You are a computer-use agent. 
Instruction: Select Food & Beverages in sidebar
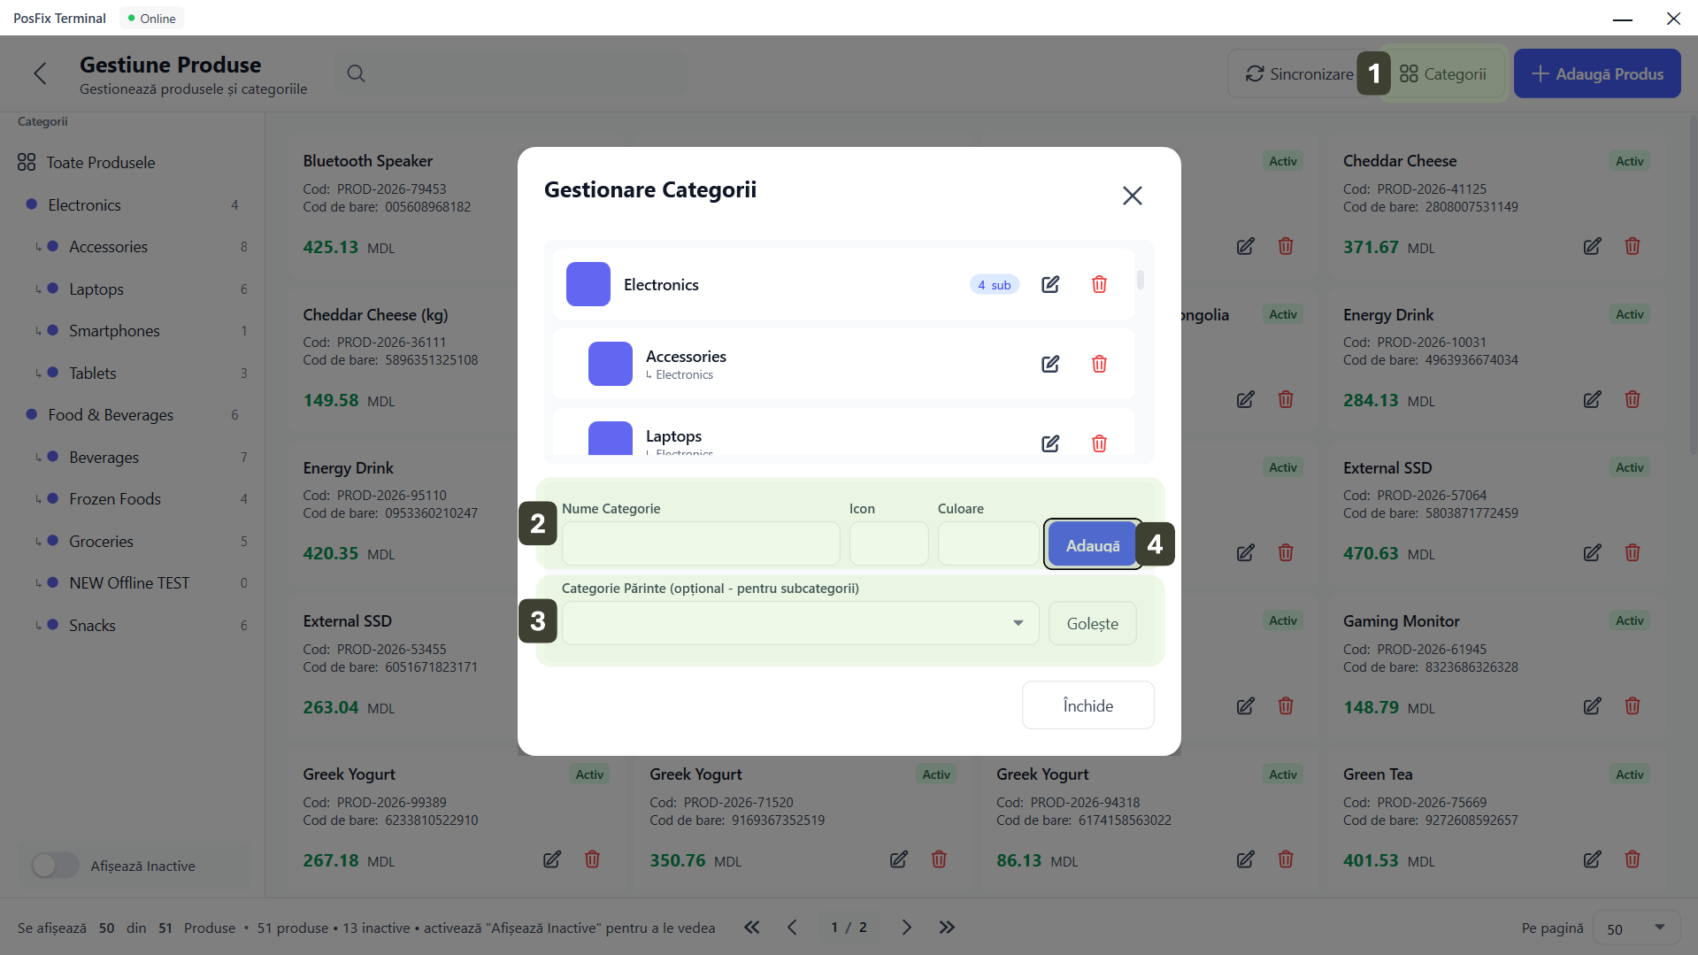pos(111,415)
